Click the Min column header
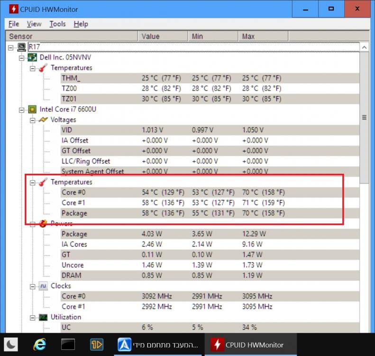This screenshot has height=356, width=375. (213, 37)
